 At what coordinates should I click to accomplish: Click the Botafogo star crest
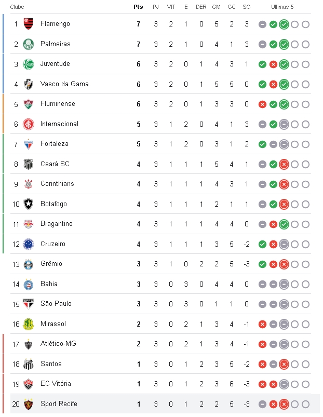tap(29, 204)
